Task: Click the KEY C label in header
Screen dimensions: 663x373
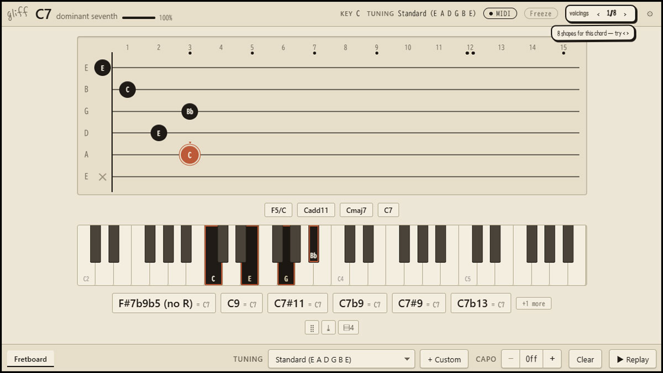Action: click(x=350, y=14)
